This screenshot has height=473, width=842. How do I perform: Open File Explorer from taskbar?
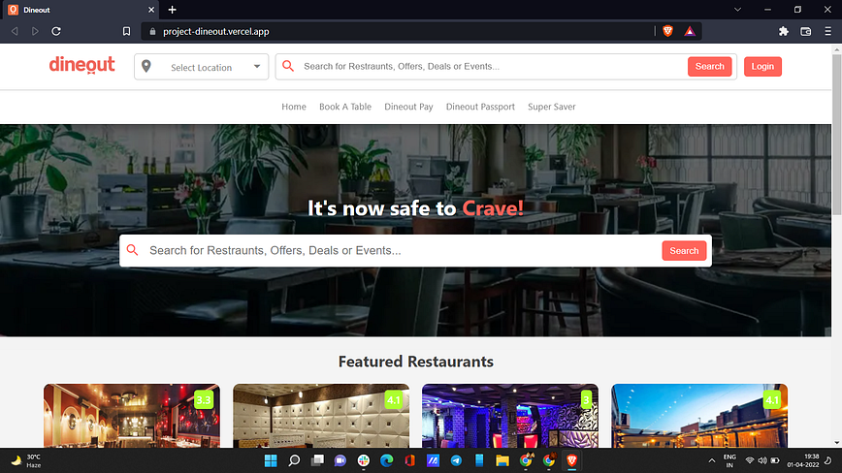coord(502,460)
